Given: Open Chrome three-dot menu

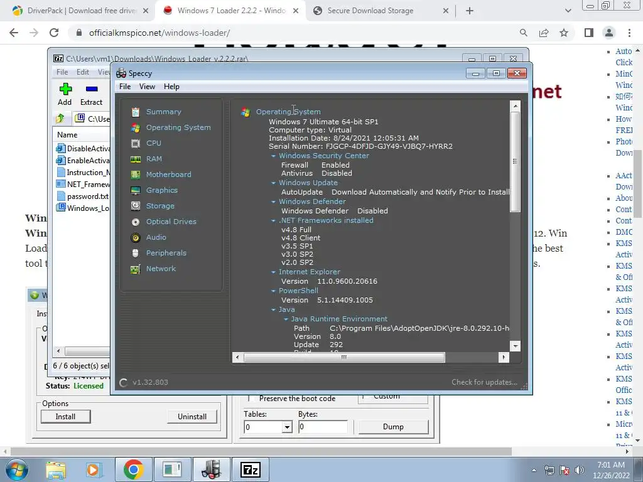Looking at the screenshot, I should (629, 33).
